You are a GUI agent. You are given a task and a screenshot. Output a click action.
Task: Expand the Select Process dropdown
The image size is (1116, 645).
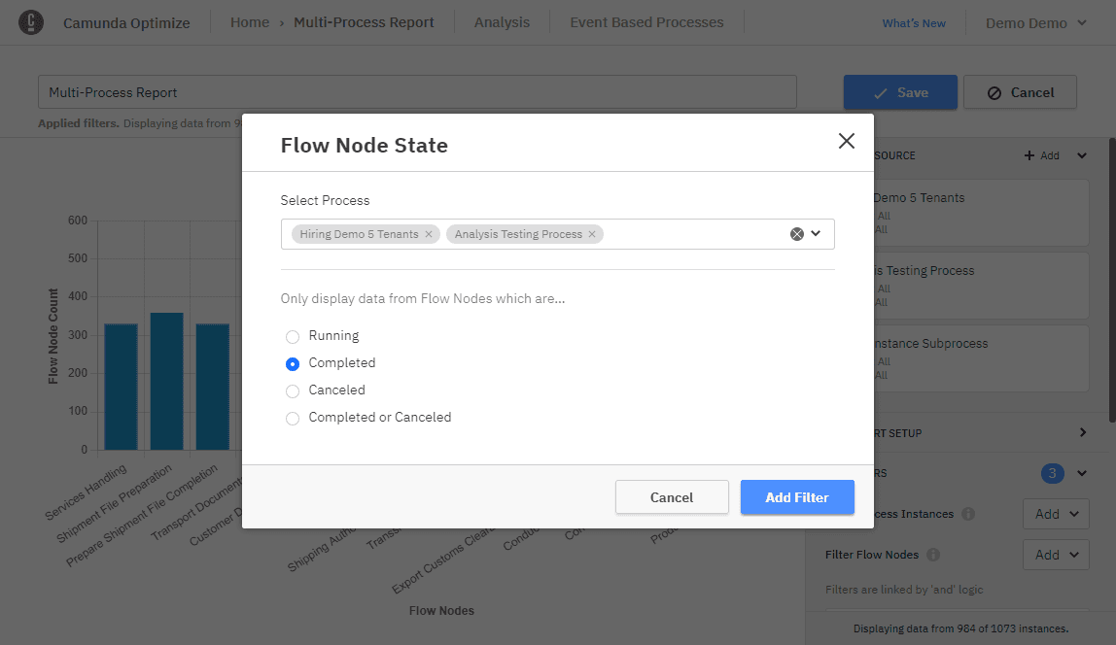point(816,234)
